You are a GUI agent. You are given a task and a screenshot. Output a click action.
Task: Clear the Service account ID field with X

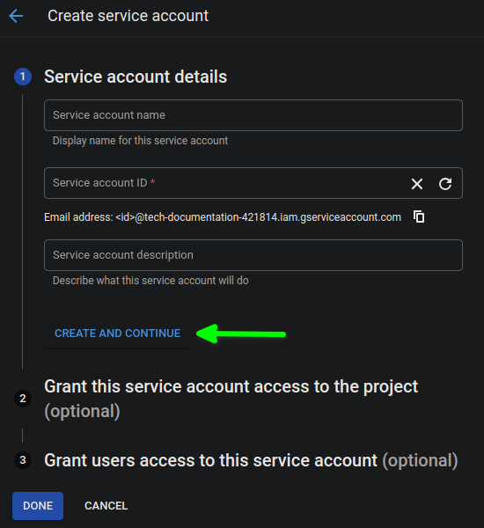tap(417, 184)
